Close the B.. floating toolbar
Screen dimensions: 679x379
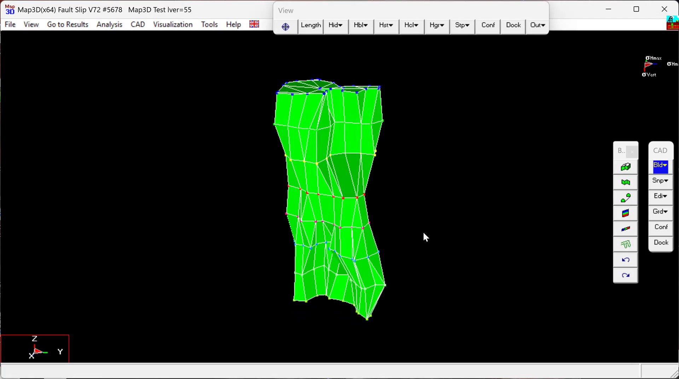(x=632, y=152)
